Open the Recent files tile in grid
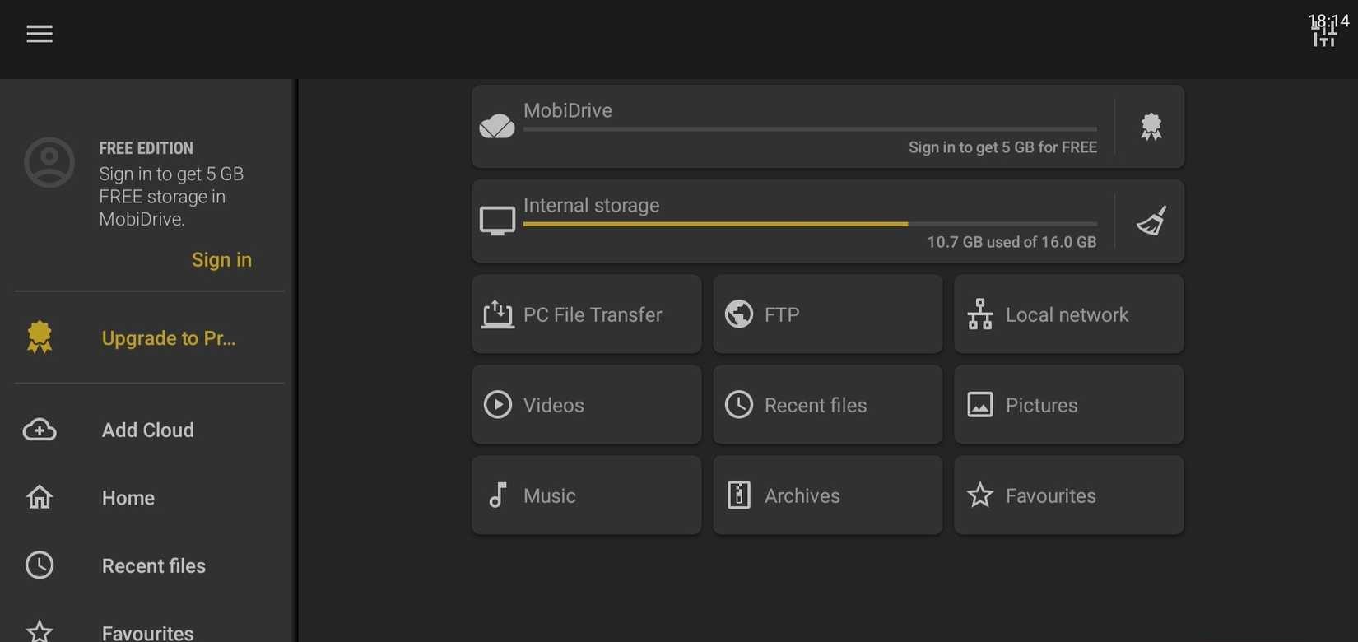The image size is (1358, 642). tap(828, 405)
